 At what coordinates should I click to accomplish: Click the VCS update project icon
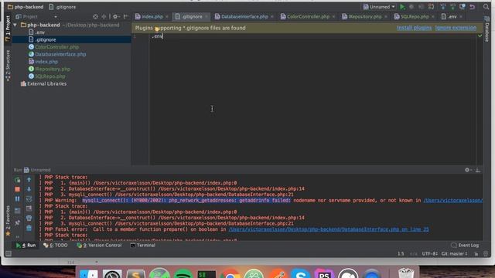[x=443, y=7]
